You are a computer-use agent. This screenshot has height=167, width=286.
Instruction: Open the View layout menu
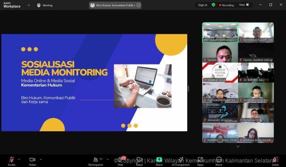[244, 5]
